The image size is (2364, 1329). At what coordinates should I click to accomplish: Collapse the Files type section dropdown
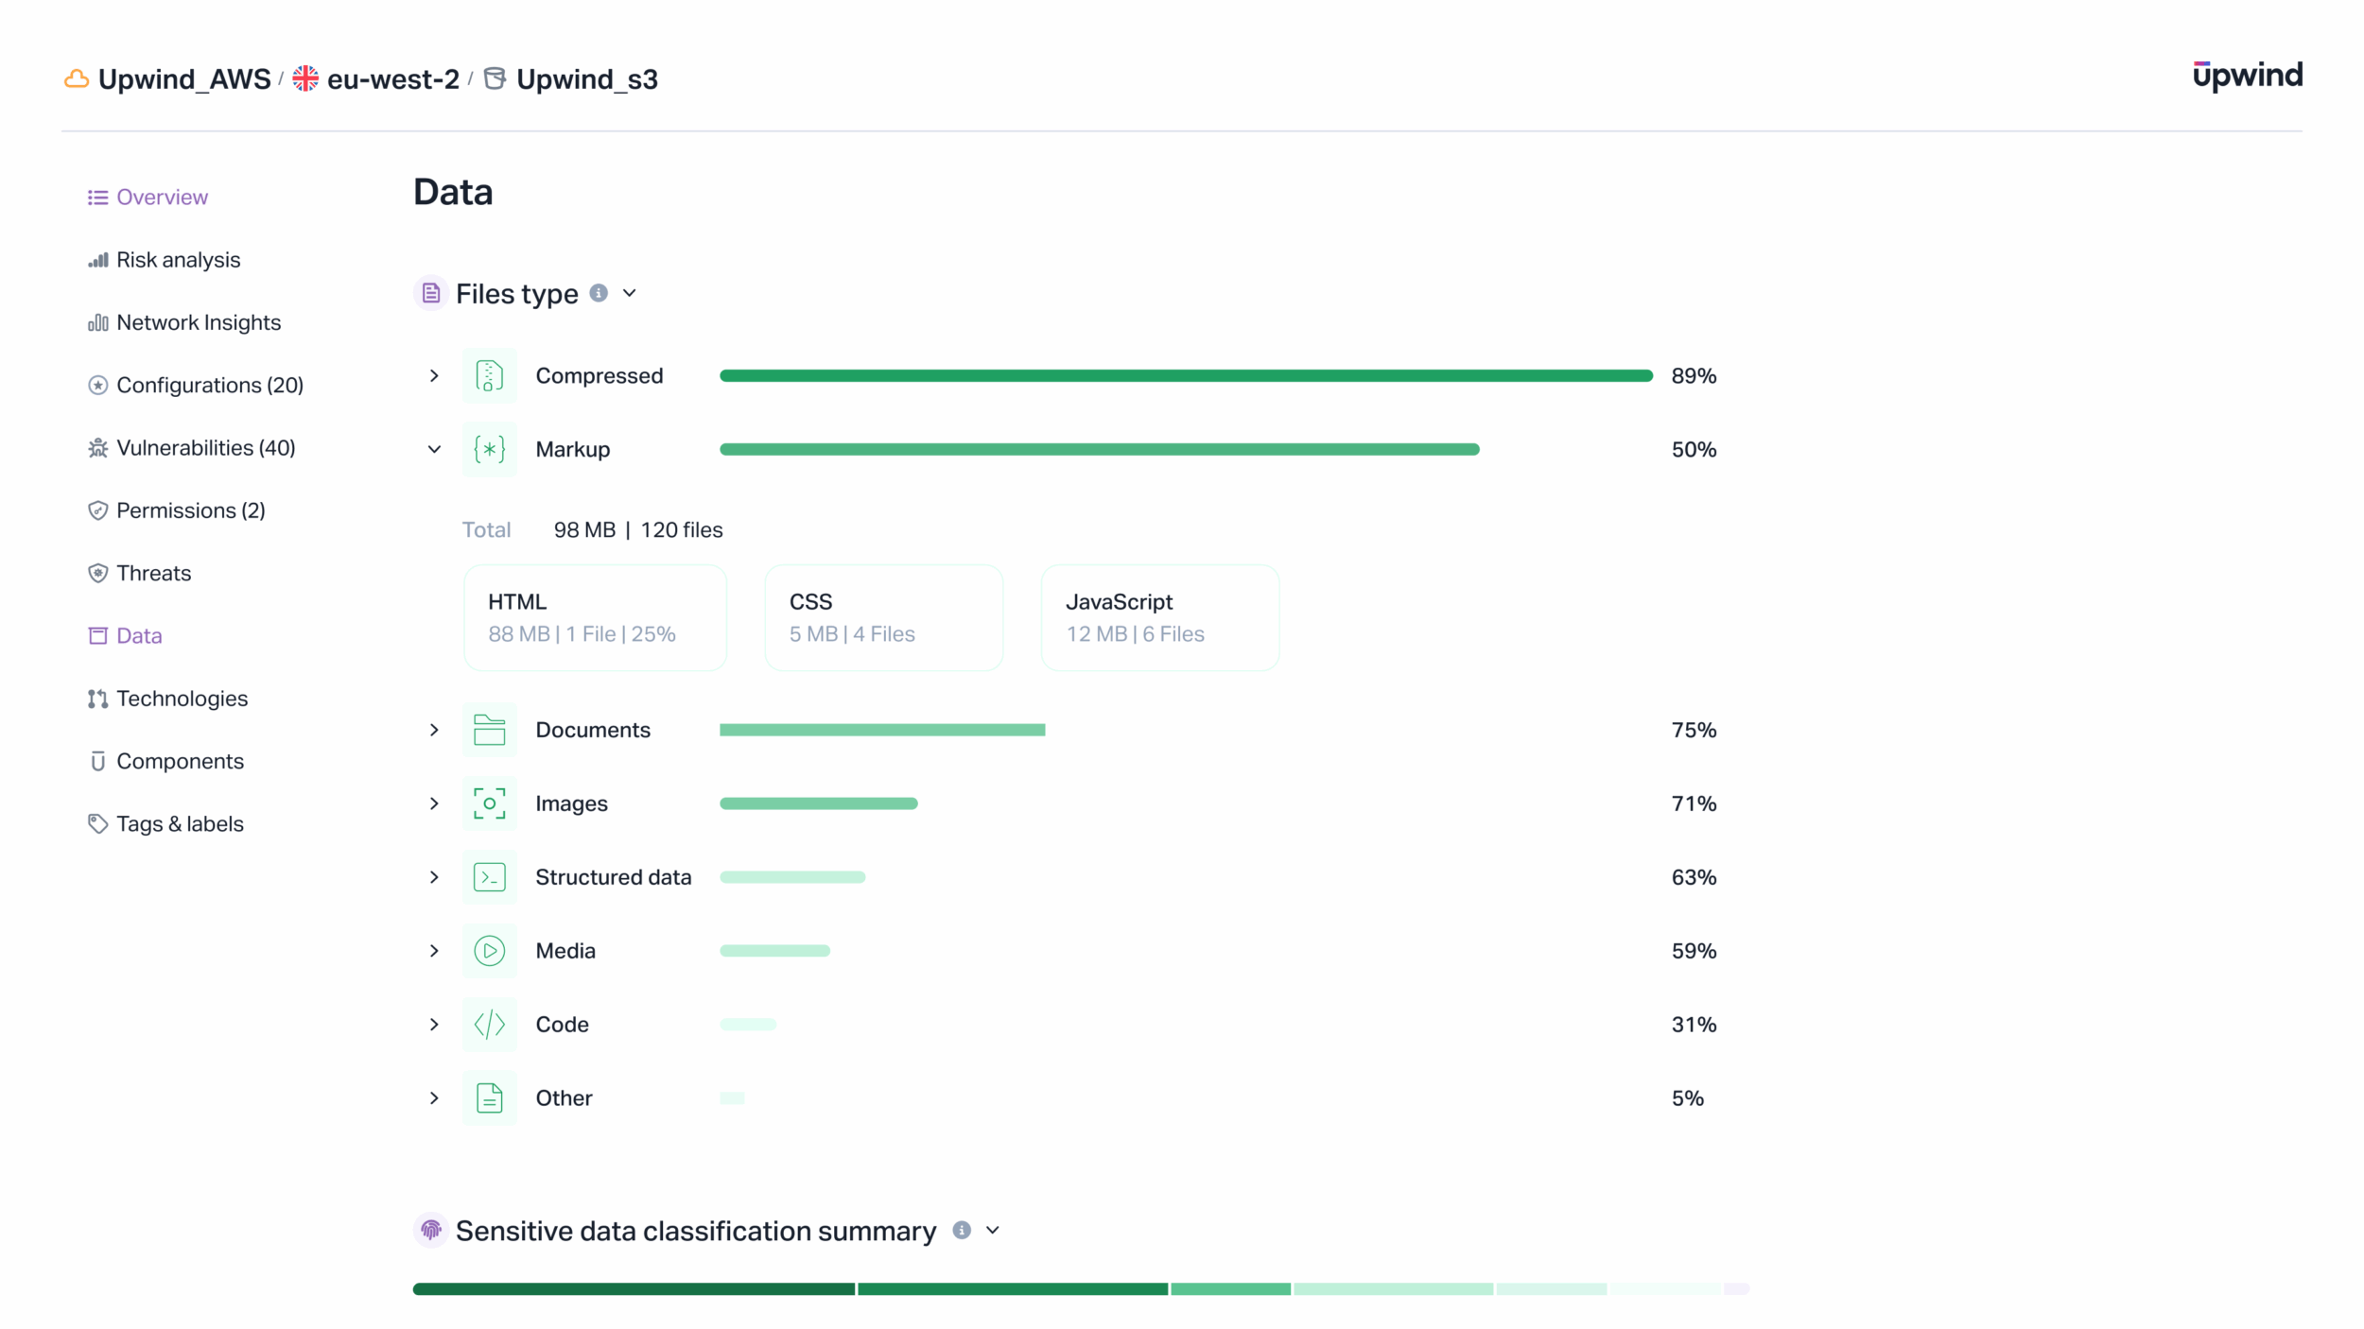pyautogui.click(x=630, y=293)
